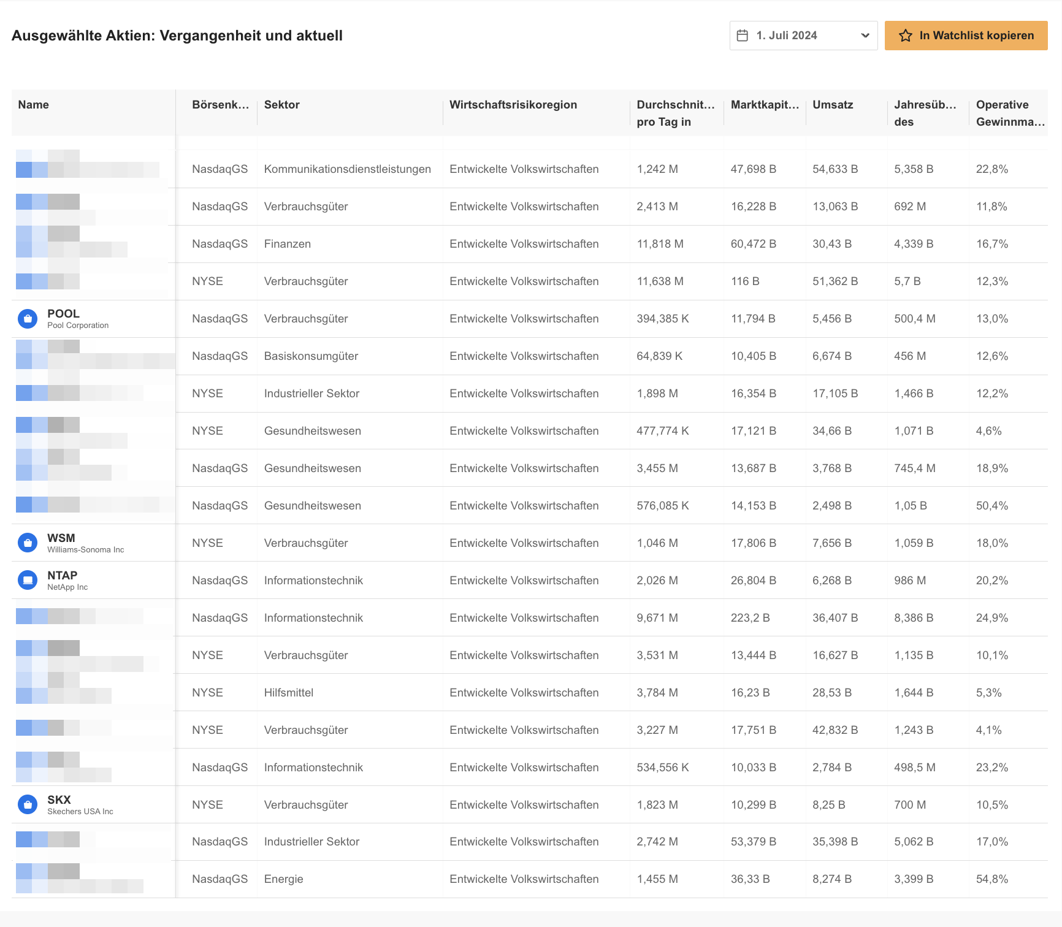The height and width of the screenshot is (927, 1062).
Task: Click Energie sector cell
Action: (284, 879)
